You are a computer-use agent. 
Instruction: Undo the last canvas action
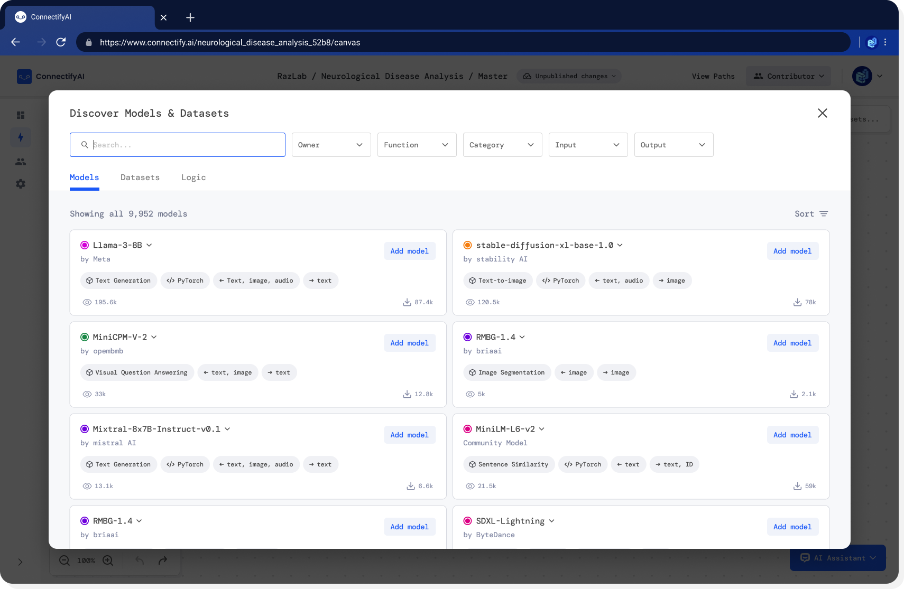pos(140,560)
